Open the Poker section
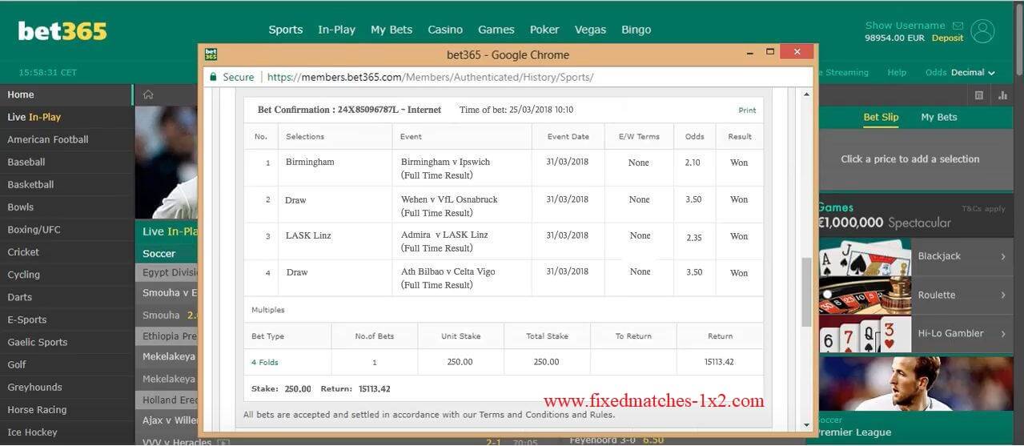This screenshot has height=446, width=1024. coord(544,30)
